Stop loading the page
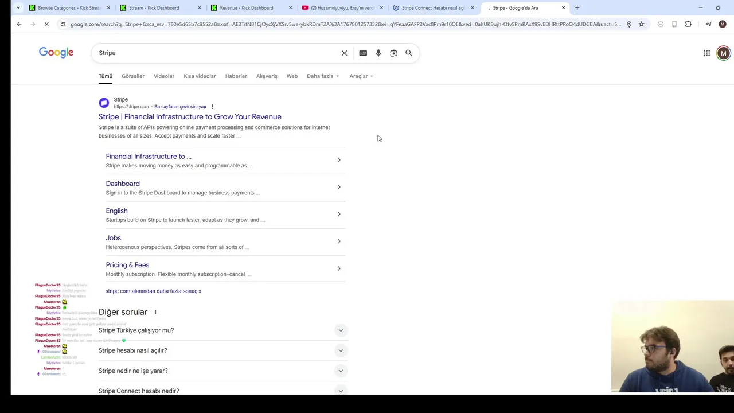The image size is (734, 413). coord(47,24)
